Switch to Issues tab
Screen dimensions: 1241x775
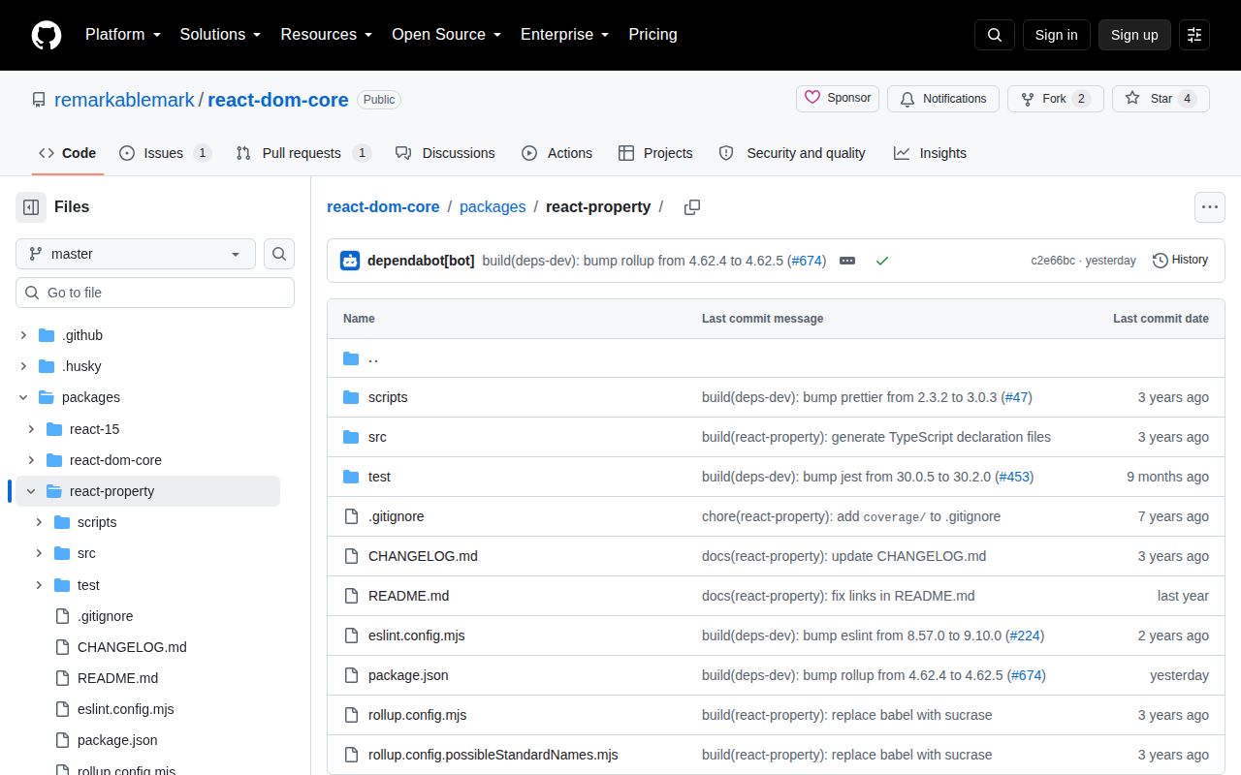pyautogui.click(x=165, y=153)
